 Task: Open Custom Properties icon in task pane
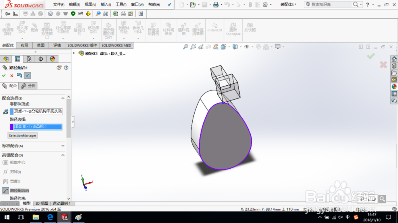[x=394, y=94]
